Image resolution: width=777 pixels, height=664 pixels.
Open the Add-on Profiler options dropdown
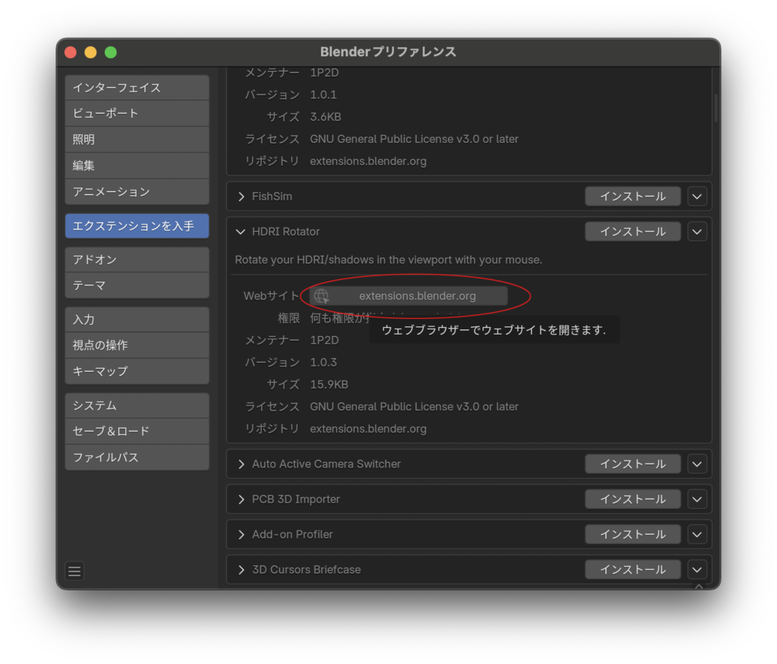(697, 535)
